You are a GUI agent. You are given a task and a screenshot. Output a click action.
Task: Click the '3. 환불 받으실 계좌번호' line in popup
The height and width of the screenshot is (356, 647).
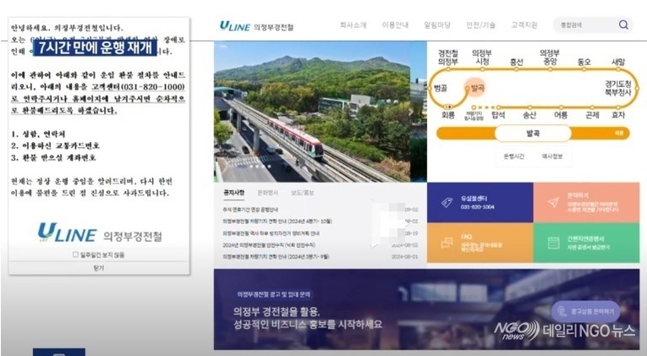(53, 157)
